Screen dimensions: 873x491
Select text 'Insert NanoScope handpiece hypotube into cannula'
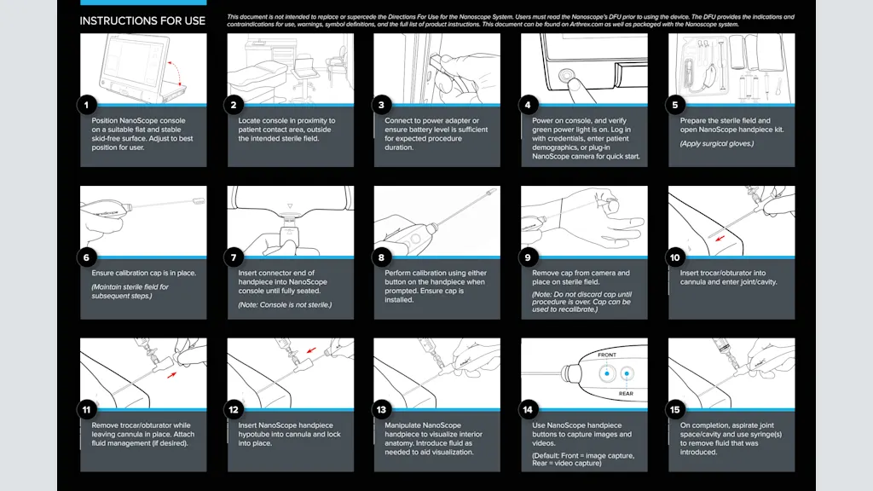289,430
